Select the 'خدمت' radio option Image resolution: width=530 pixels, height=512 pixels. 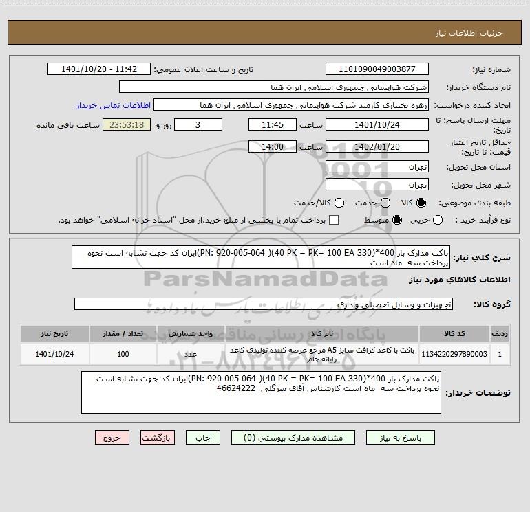click(x=385, y=203)
